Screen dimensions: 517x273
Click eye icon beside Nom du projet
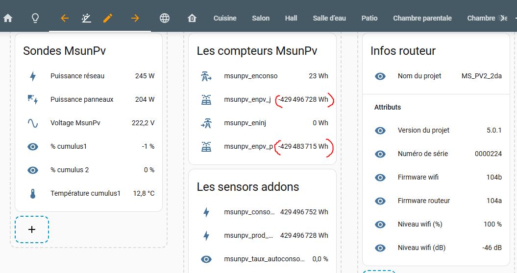tap(380, 76)
